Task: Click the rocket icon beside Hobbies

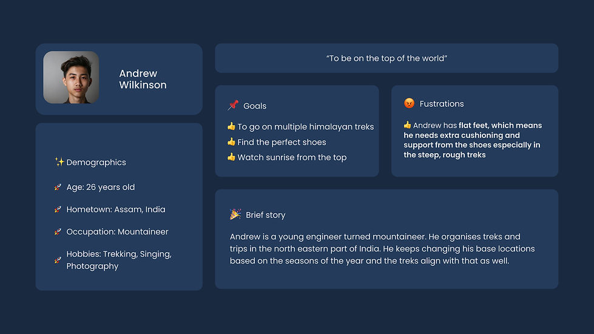Action: coord(58,260)
